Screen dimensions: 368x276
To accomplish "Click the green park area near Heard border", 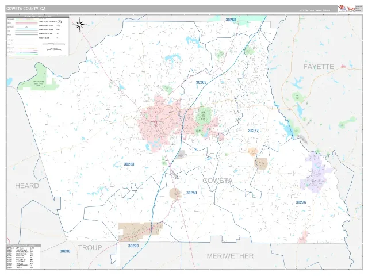I will 38,78.
